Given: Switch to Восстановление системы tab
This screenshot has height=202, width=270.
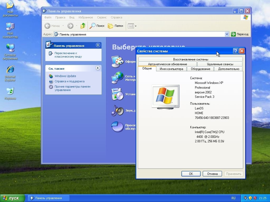Looking at the screenshot, I should [x=191, y=59].
